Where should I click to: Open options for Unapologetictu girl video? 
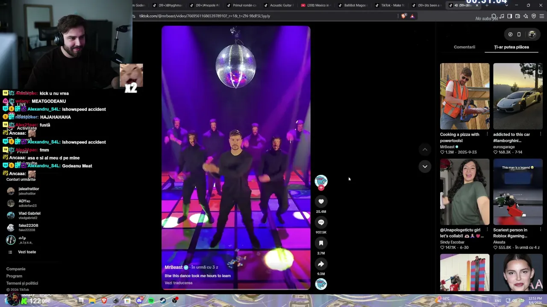(x=487, y=230)
